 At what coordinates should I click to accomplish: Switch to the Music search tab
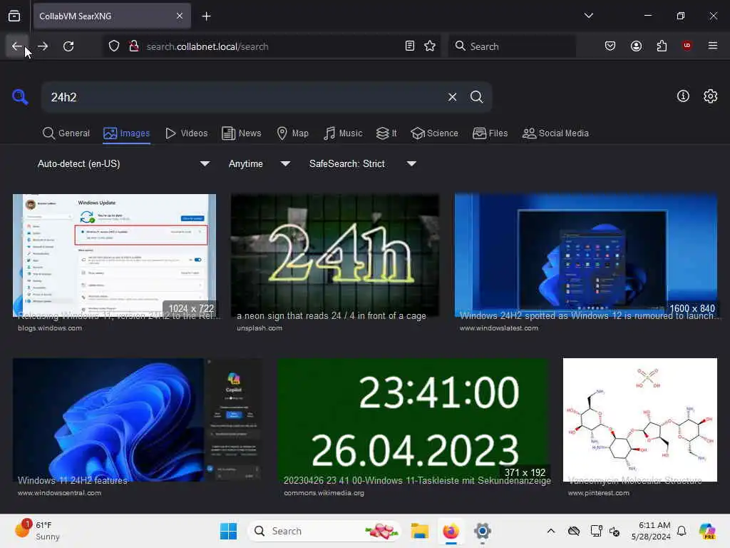point(343,133)
